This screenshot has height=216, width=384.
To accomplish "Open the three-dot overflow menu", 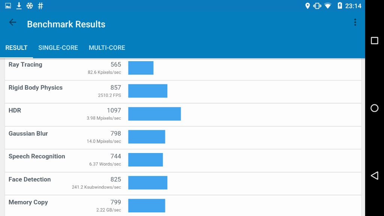I will coord(355,22).
